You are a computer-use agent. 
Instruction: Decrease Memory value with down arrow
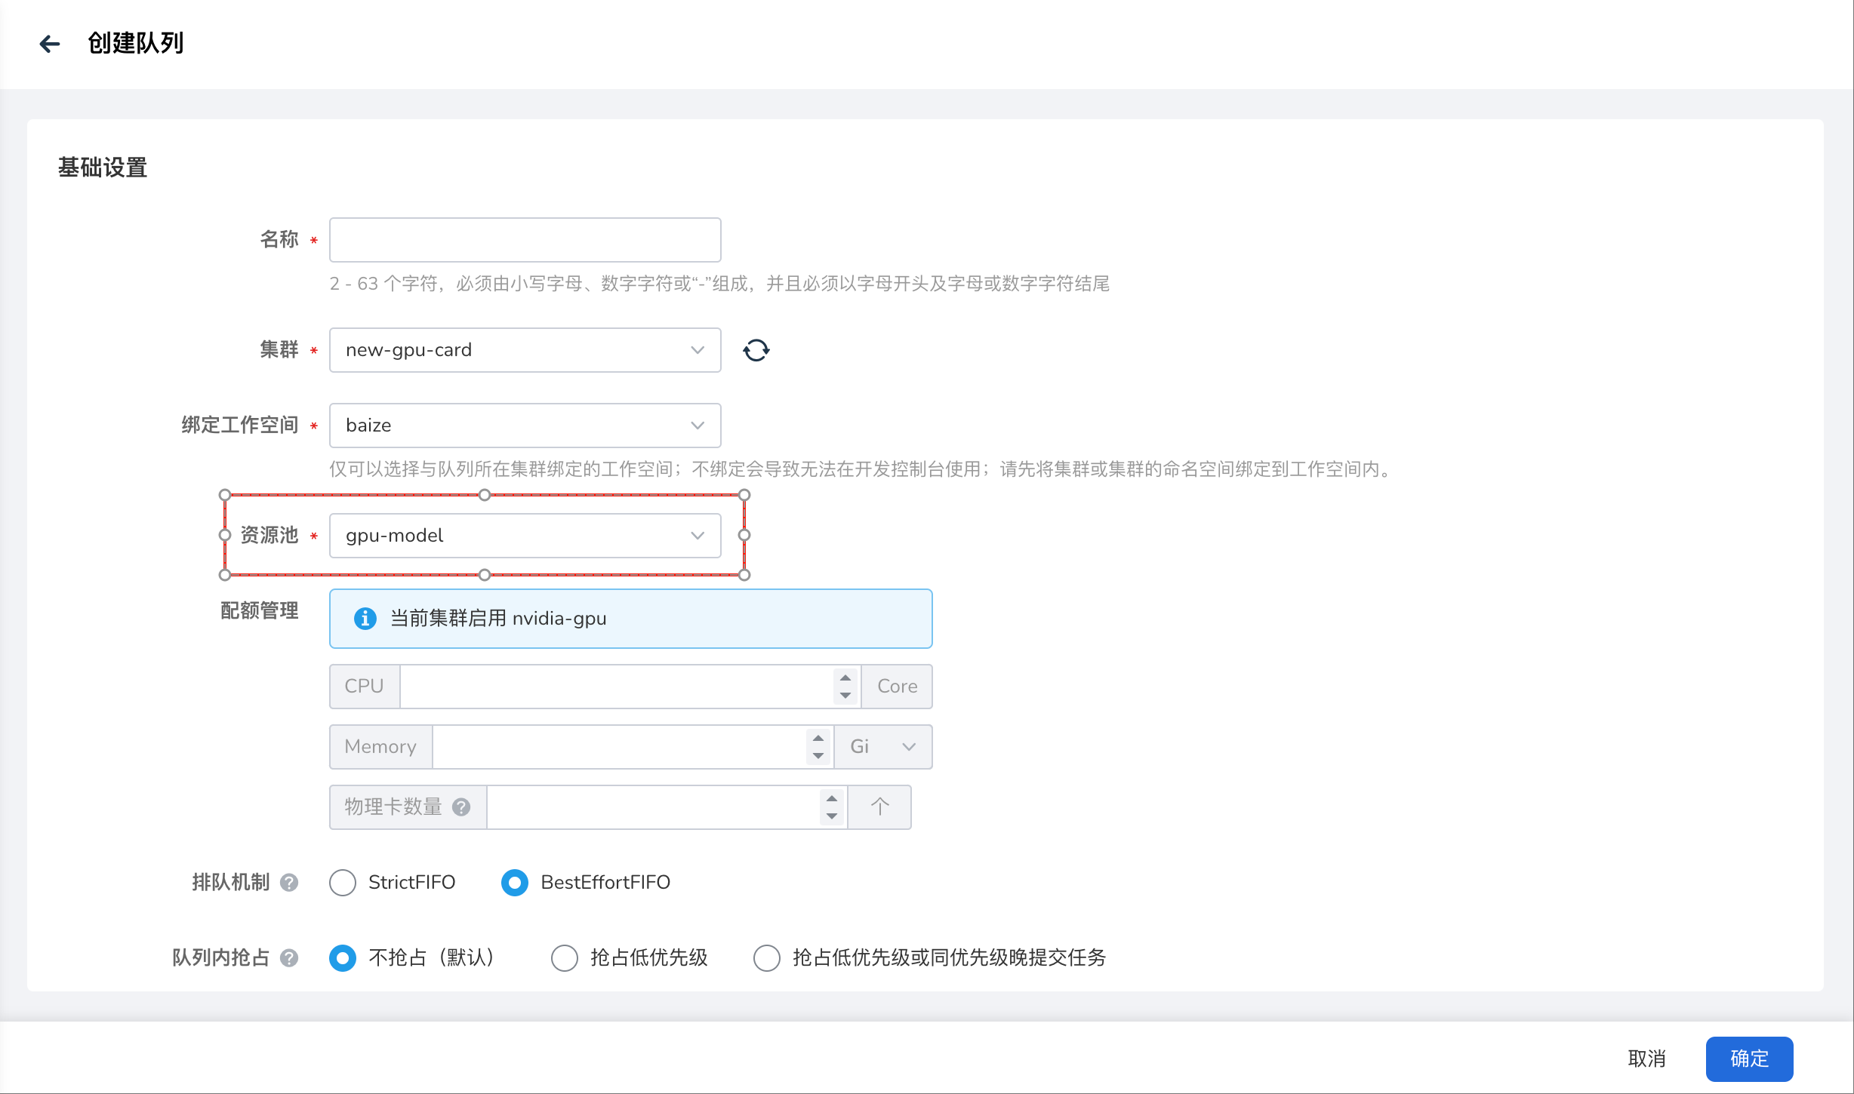click(x=818, y=755)
